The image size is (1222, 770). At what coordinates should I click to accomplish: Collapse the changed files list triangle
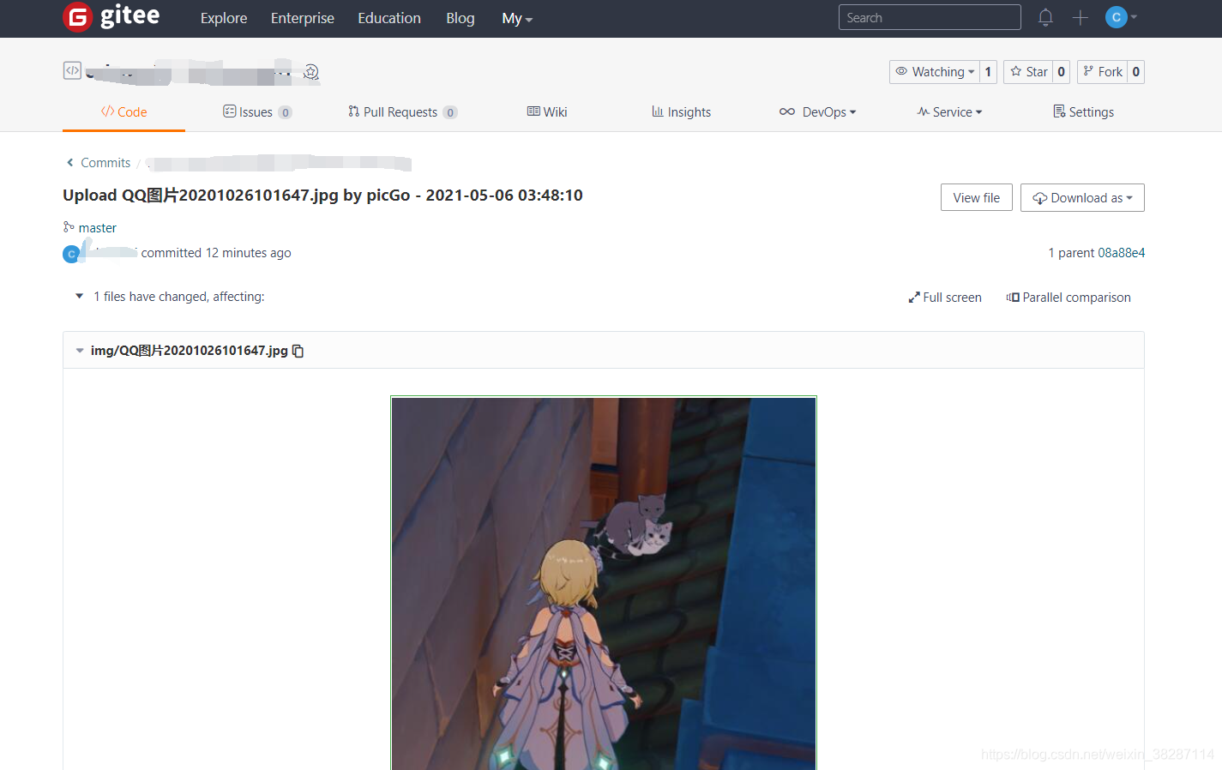tap(79, 296)
